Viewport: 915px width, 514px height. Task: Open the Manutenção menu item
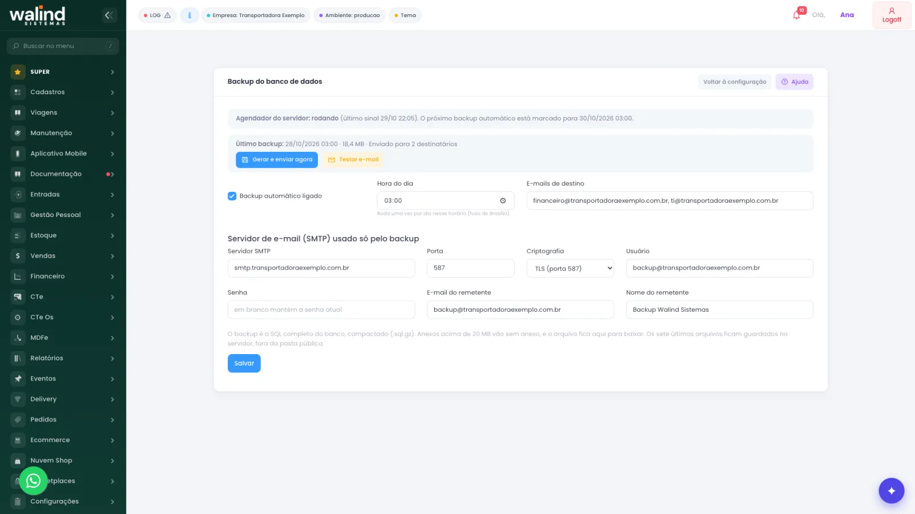pyautogui.click(x=63, y=133)
